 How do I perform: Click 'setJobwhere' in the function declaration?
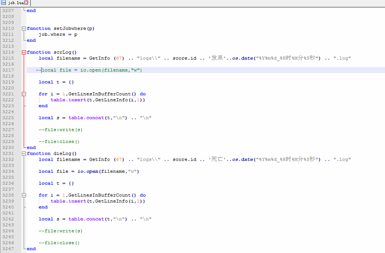(x=70, y=29)
